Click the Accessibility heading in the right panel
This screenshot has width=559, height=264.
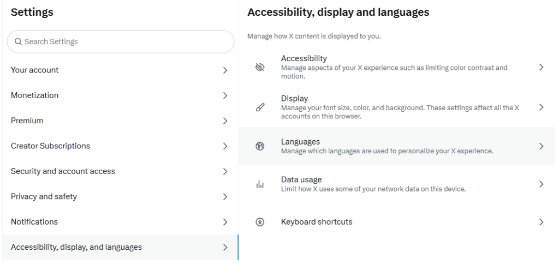(304, 58)
